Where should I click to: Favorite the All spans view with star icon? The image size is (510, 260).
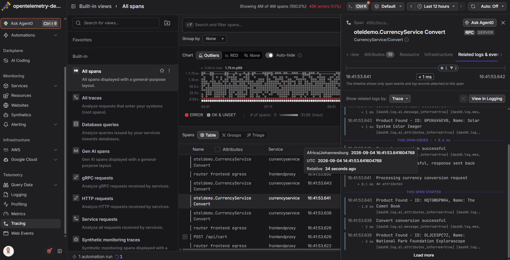point(162,71)
